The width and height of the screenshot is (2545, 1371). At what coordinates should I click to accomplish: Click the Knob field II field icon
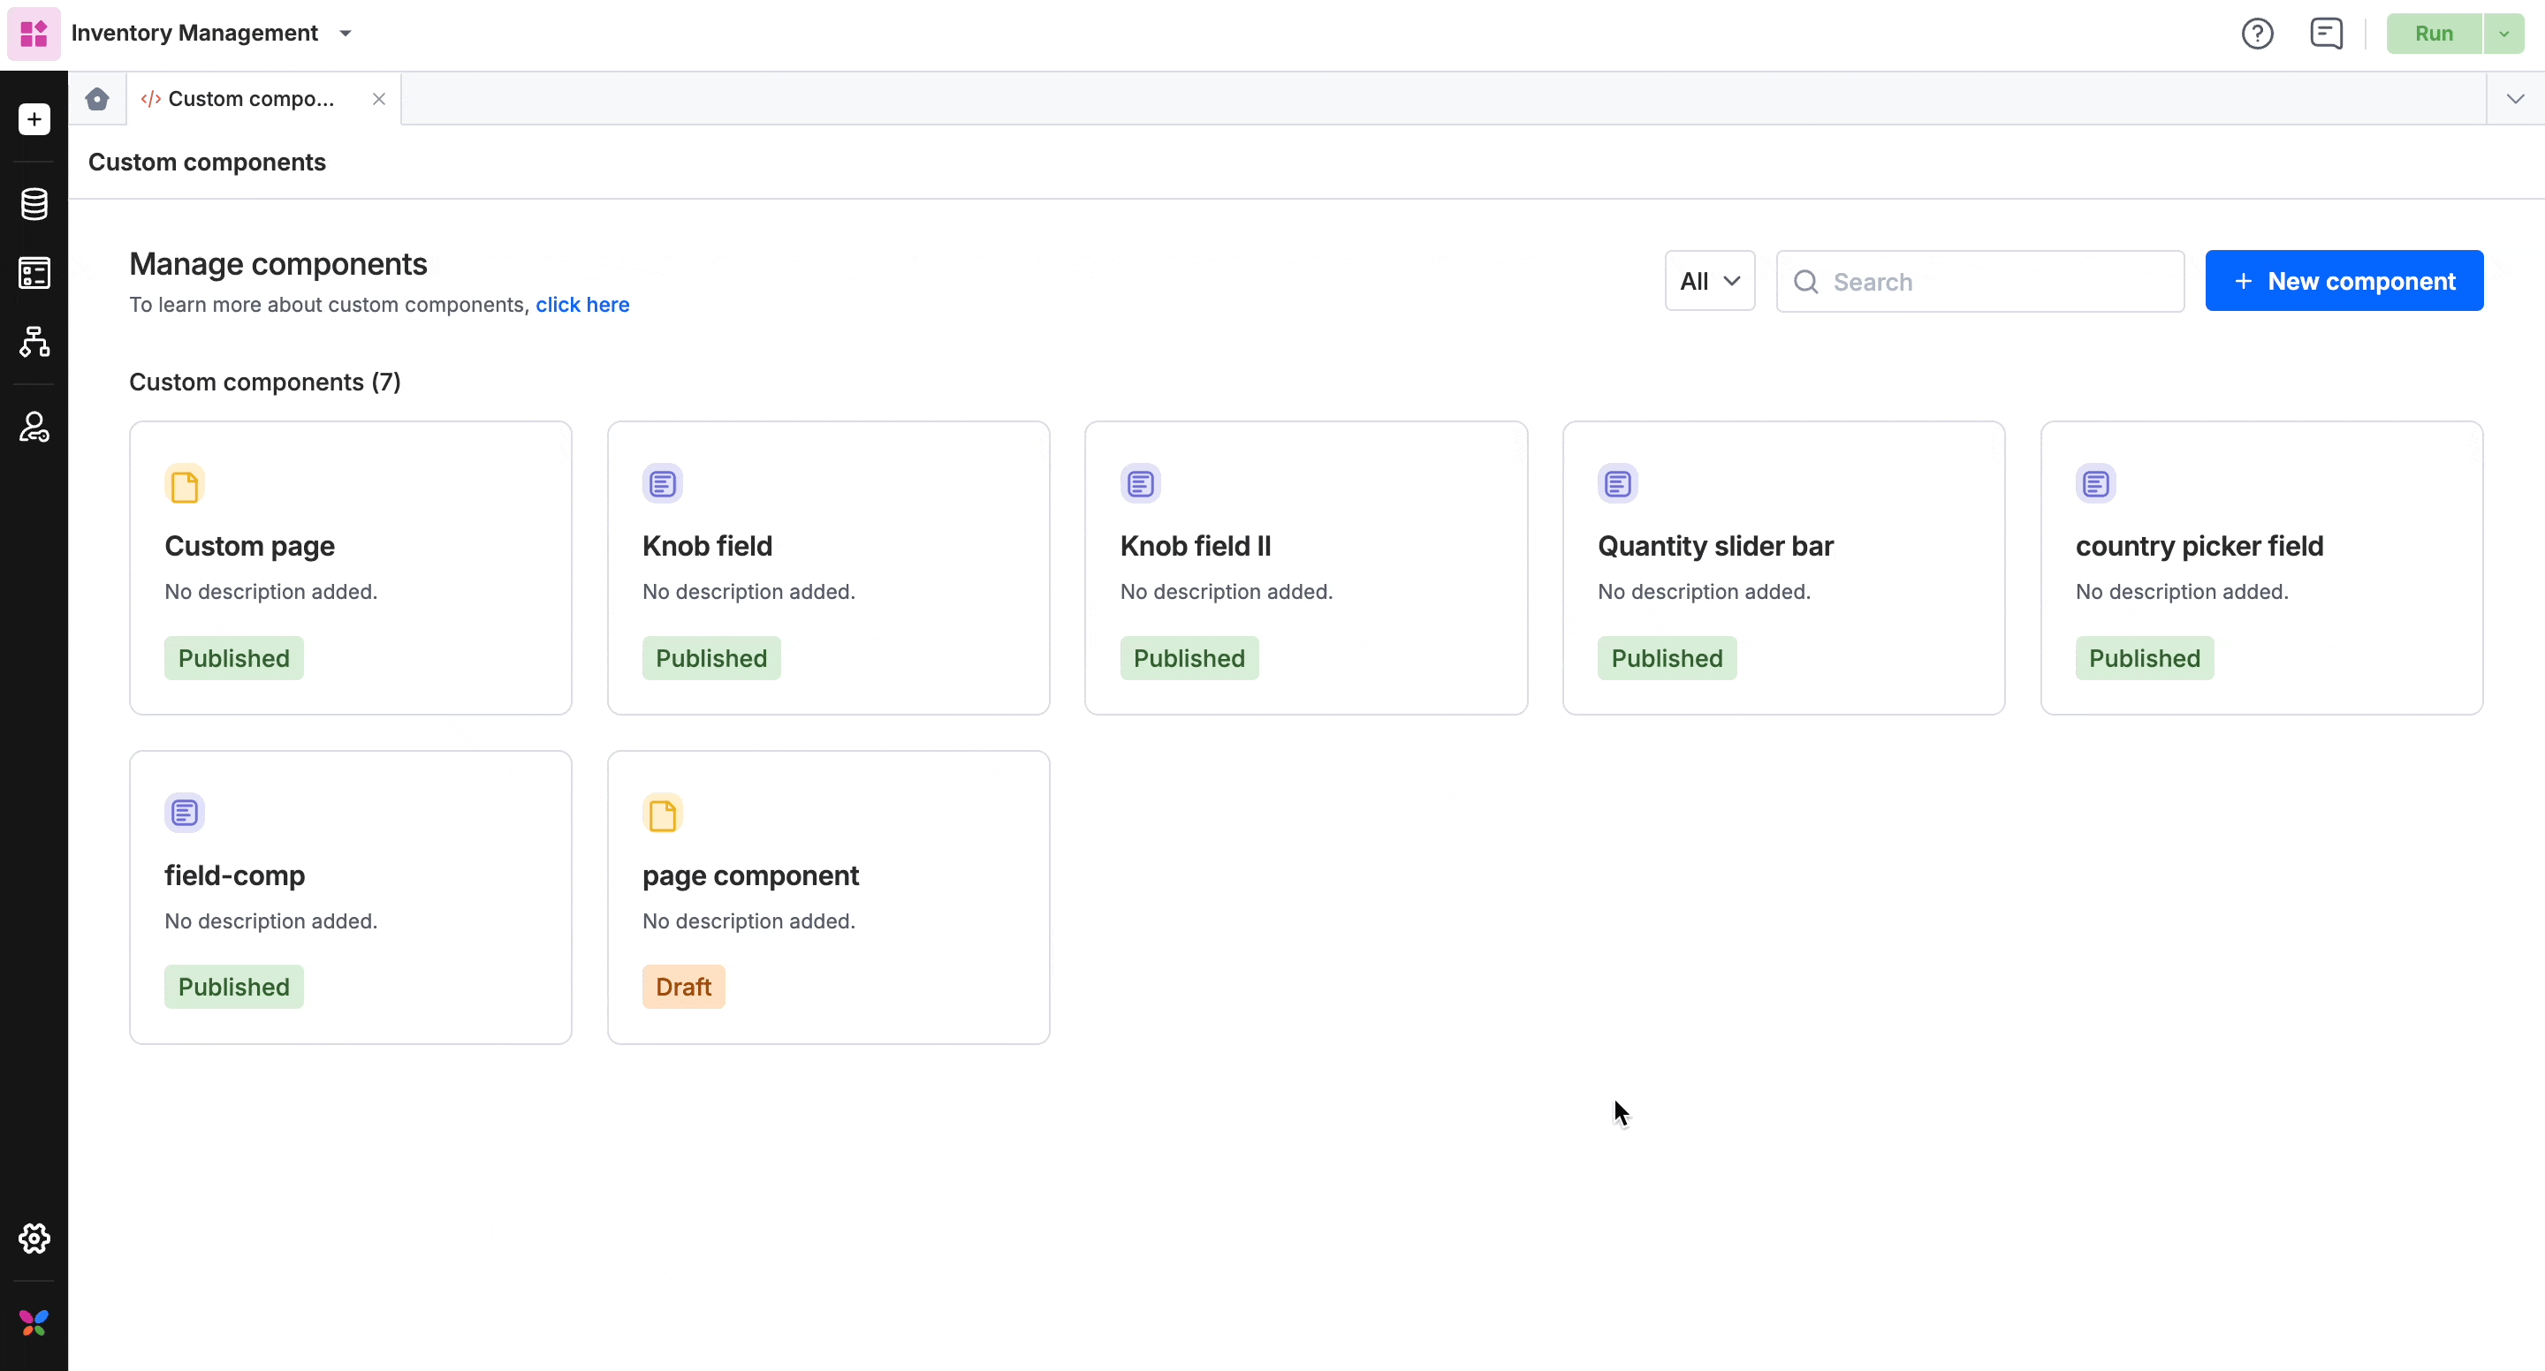point(1140,484)
